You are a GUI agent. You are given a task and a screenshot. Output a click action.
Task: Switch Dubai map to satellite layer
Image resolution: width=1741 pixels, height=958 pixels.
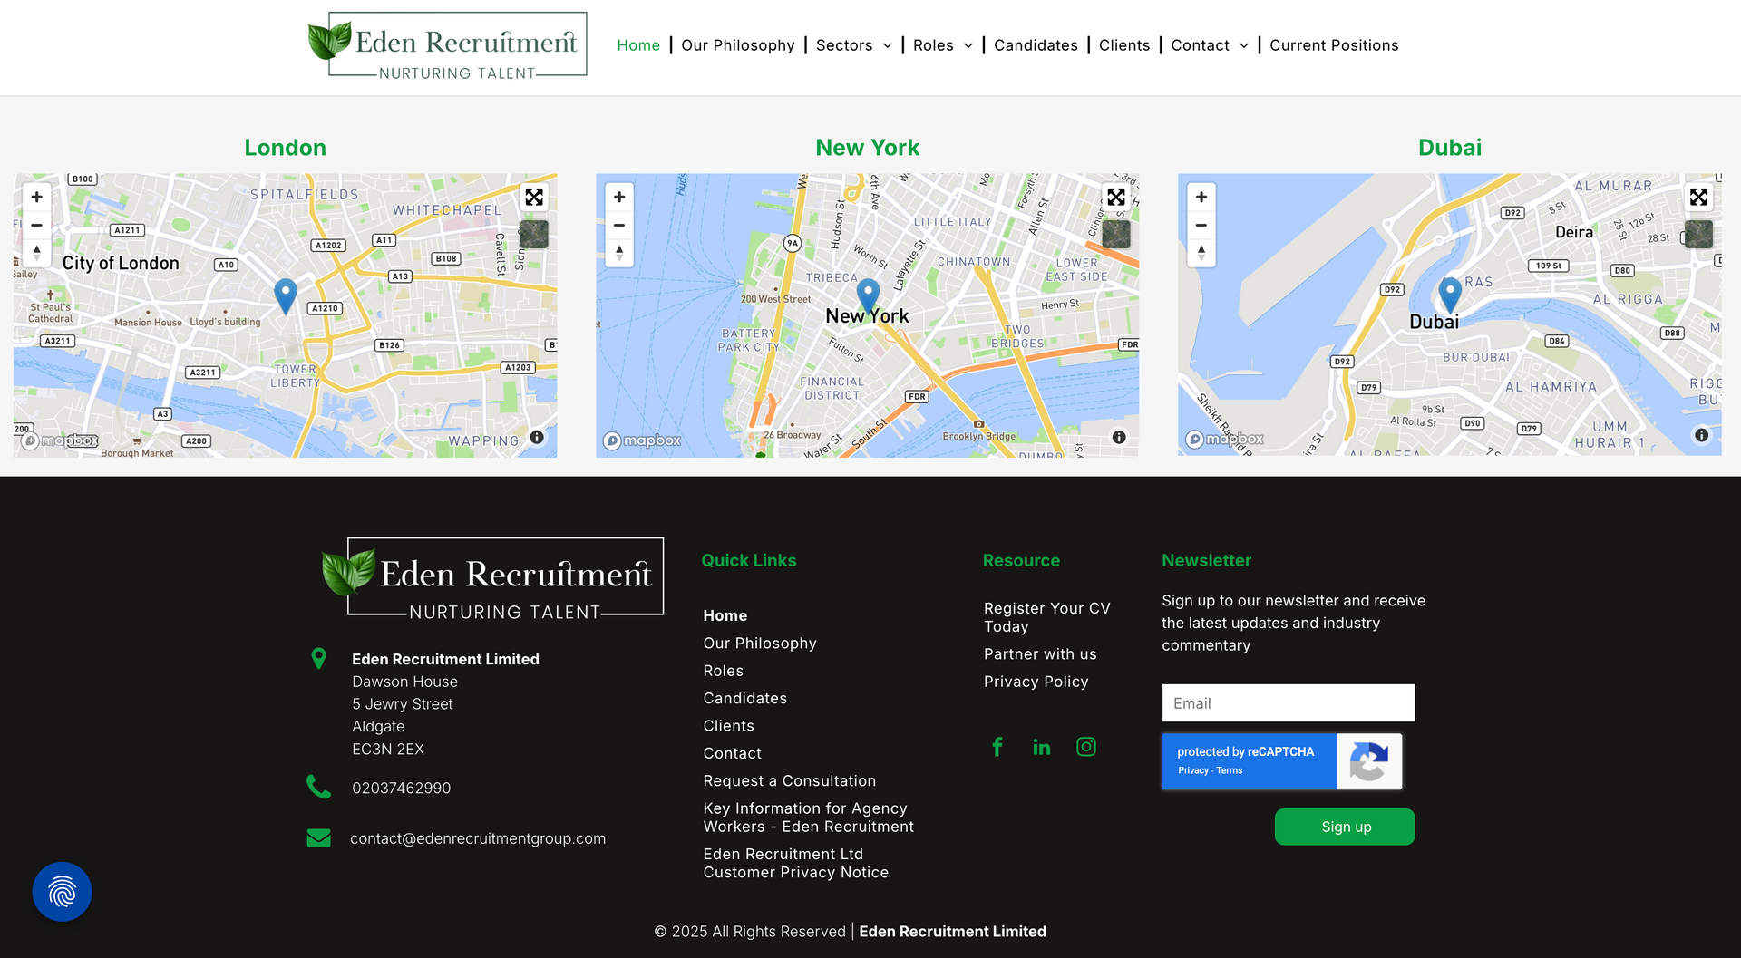1698,235
